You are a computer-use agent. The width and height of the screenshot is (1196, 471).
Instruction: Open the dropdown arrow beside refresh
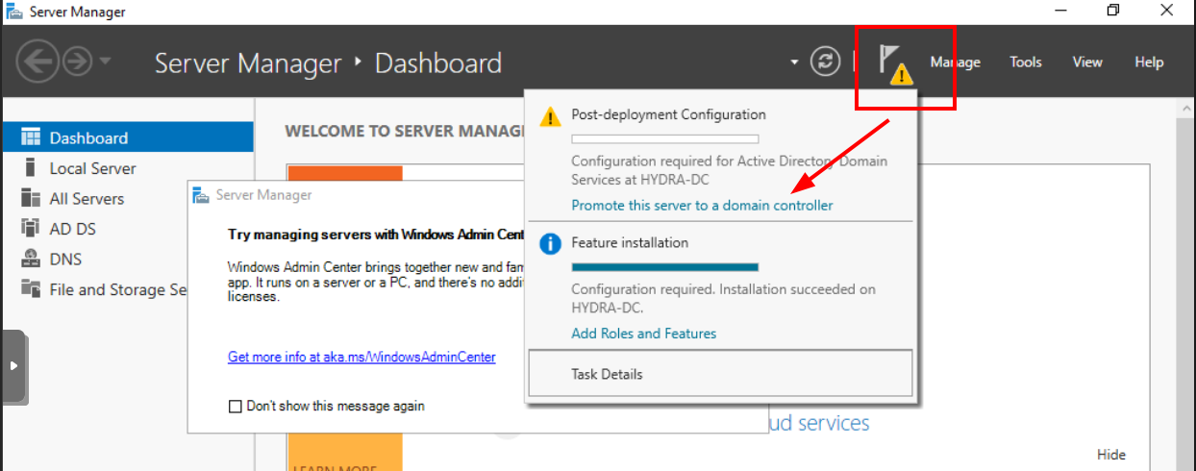(x=794, y=62)
